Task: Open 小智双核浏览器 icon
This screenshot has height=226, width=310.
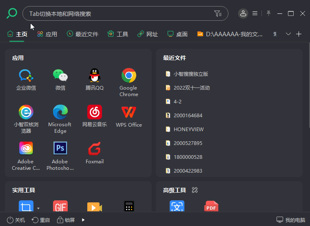Action: click(26, 112)
